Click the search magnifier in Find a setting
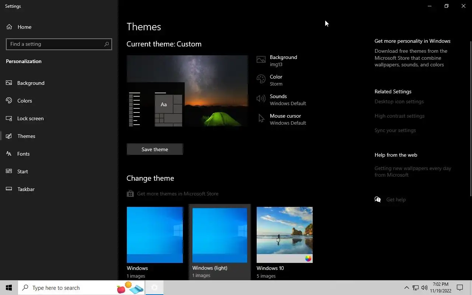The width and height of the screenshot is (472, 295). 107,44
